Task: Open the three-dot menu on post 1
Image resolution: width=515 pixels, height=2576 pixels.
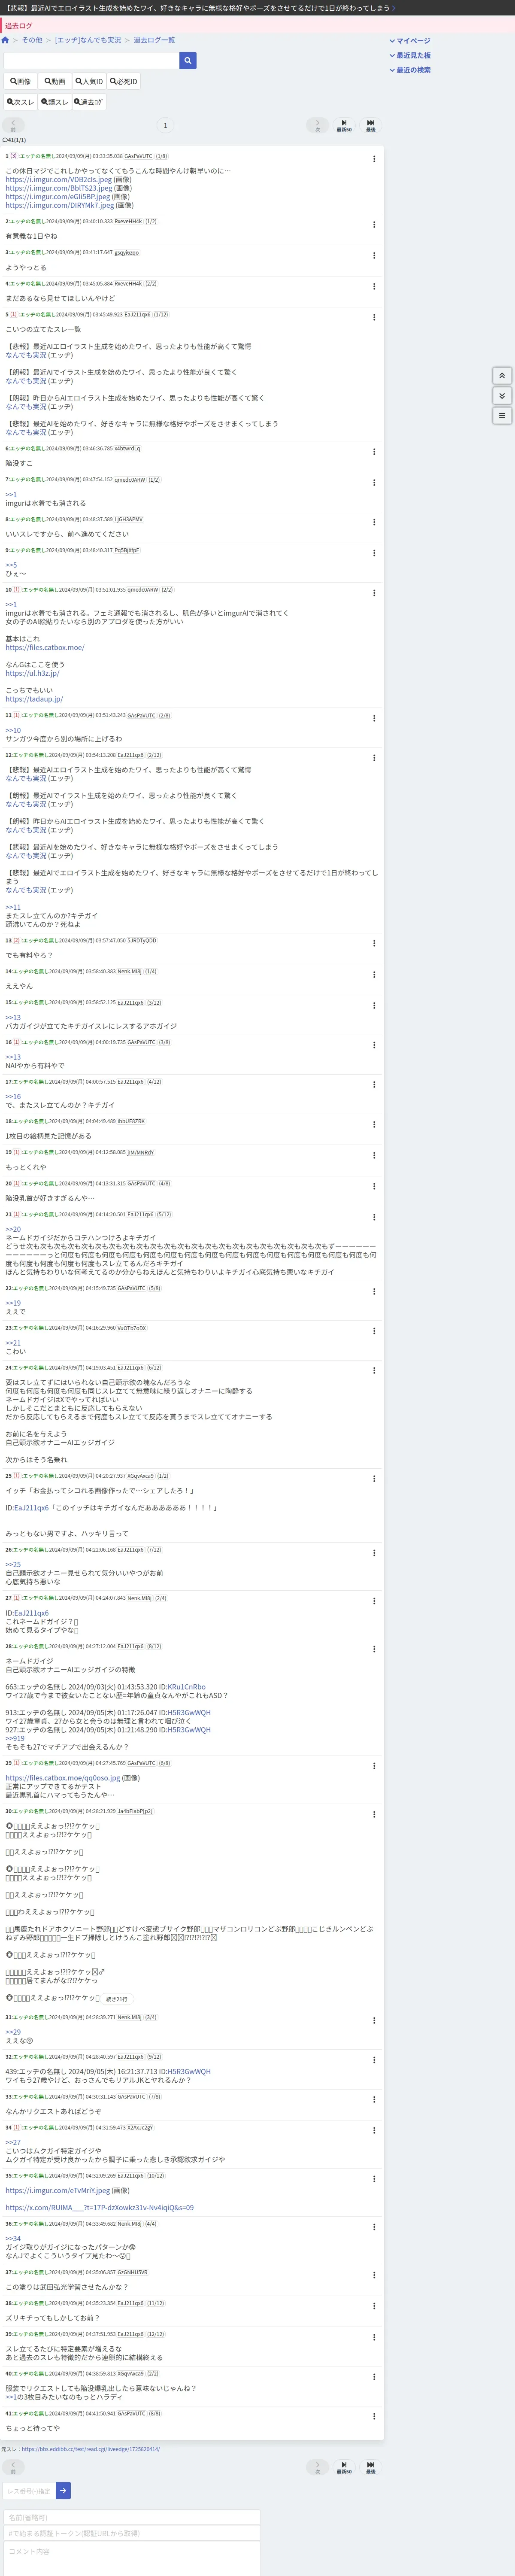Action: coord(374,159)
